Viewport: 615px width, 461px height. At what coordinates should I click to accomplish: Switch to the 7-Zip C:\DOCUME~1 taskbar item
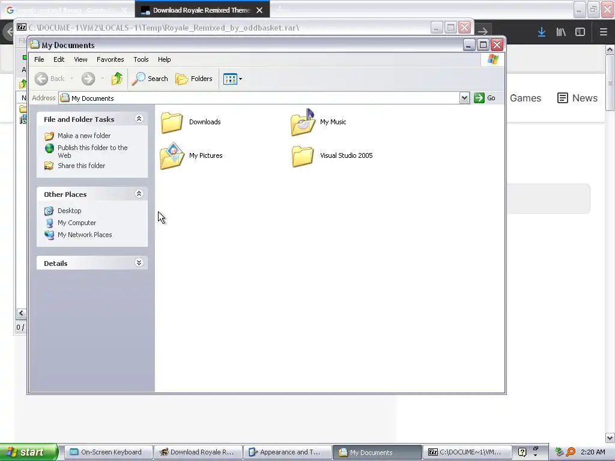[x=467, y=453]
